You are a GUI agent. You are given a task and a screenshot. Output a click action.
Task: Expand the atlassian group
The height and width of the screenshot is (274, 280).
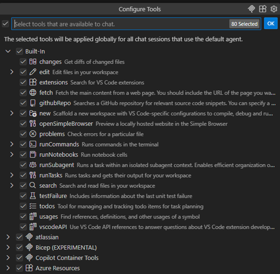8,237
